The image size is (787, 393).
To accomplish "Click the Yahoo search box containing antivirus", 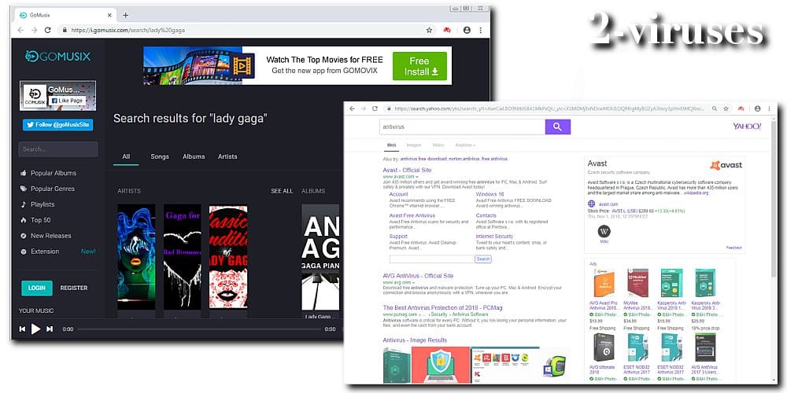I will pos(462,127).
